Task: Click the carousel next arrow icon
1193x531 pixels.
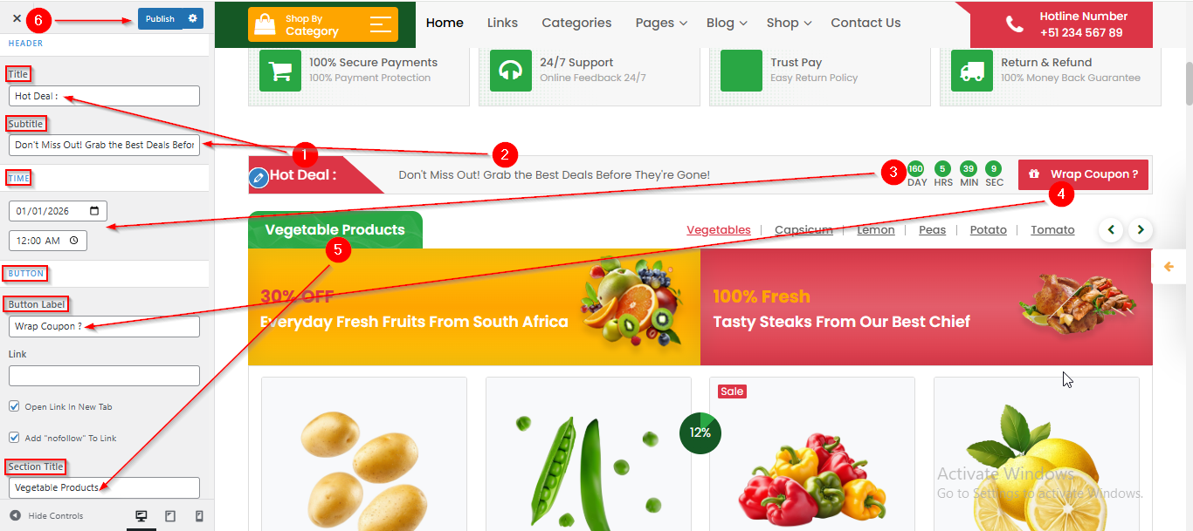Action: (1141, 230)
